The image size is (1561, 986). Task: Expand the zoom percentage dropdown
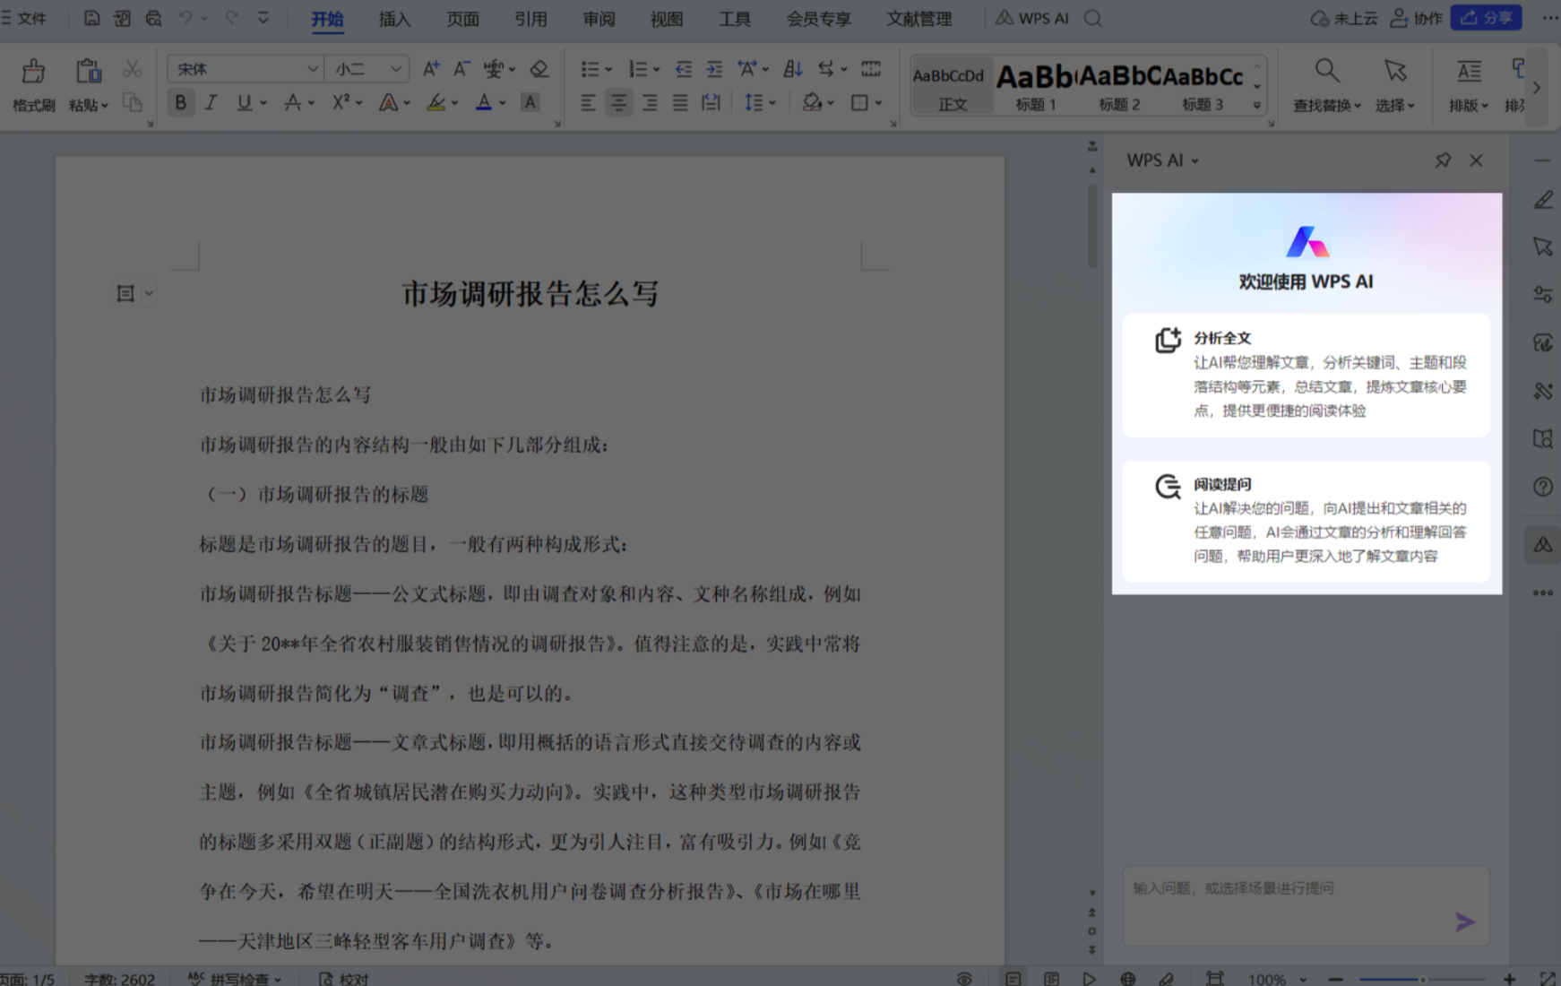coord(1304,978)
